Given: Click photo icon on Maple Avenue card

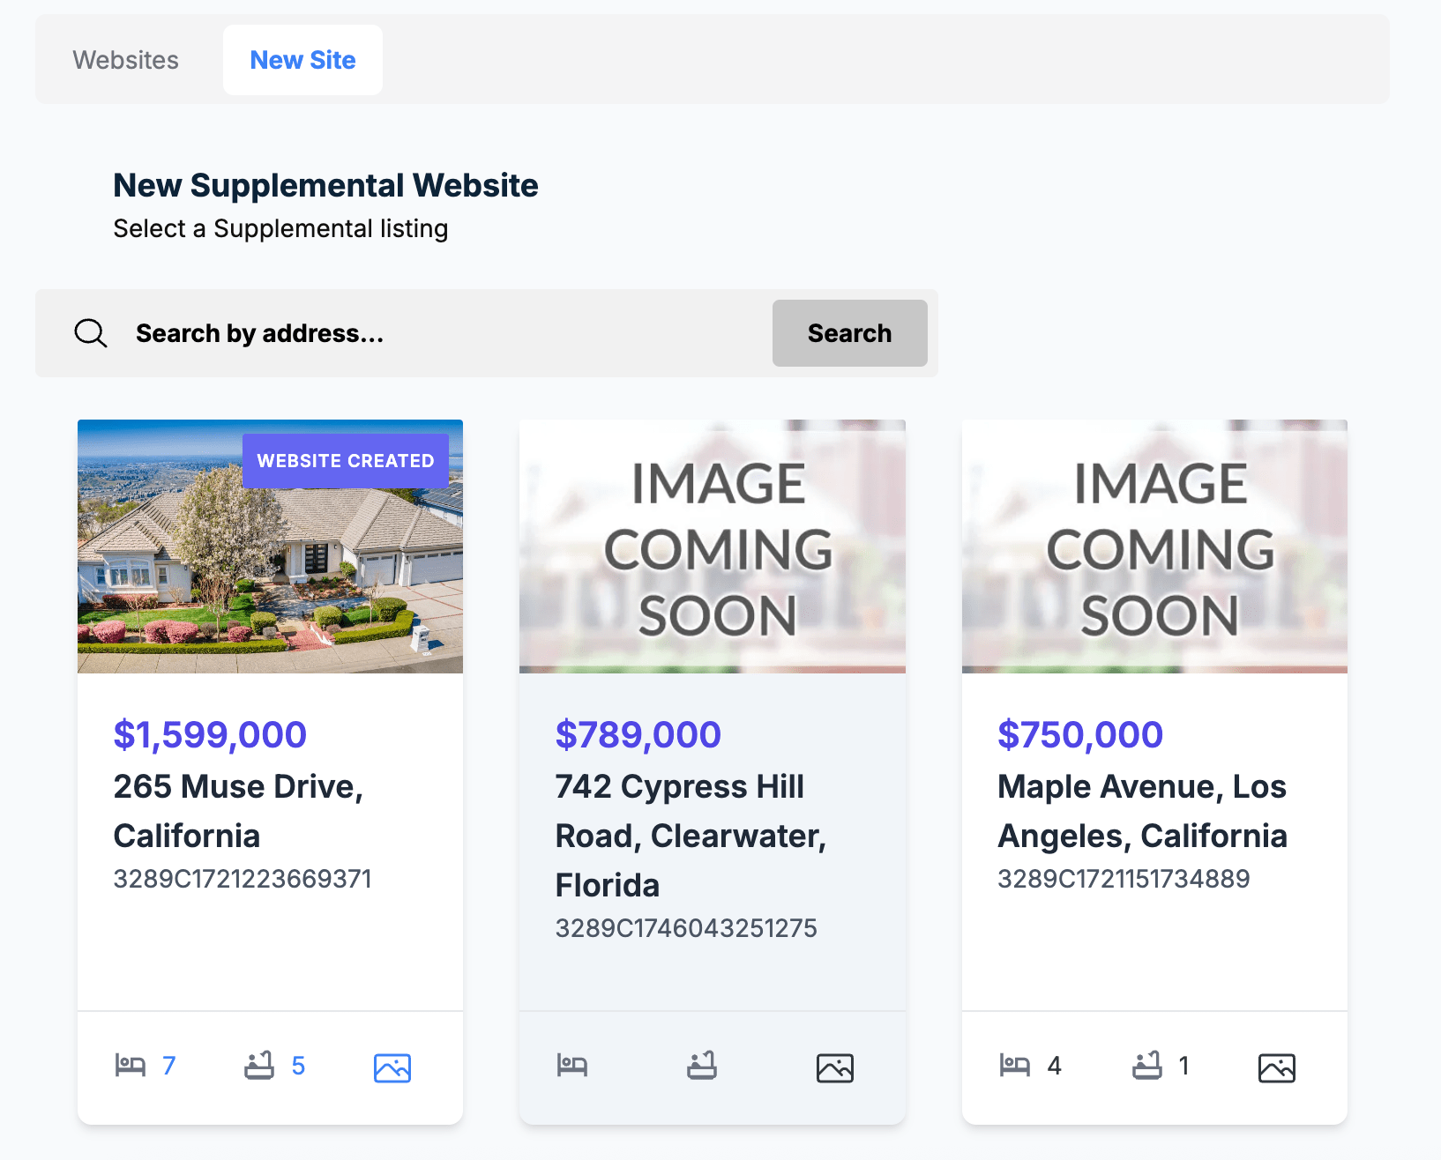Looking at the screenshot, I should point(1277,1067).
